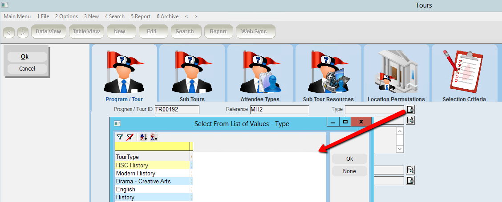Viewport: 502px width, 202px height.
Task: Open the 5 Report menu
Action: pyautogui.click(x=141, y=16)
